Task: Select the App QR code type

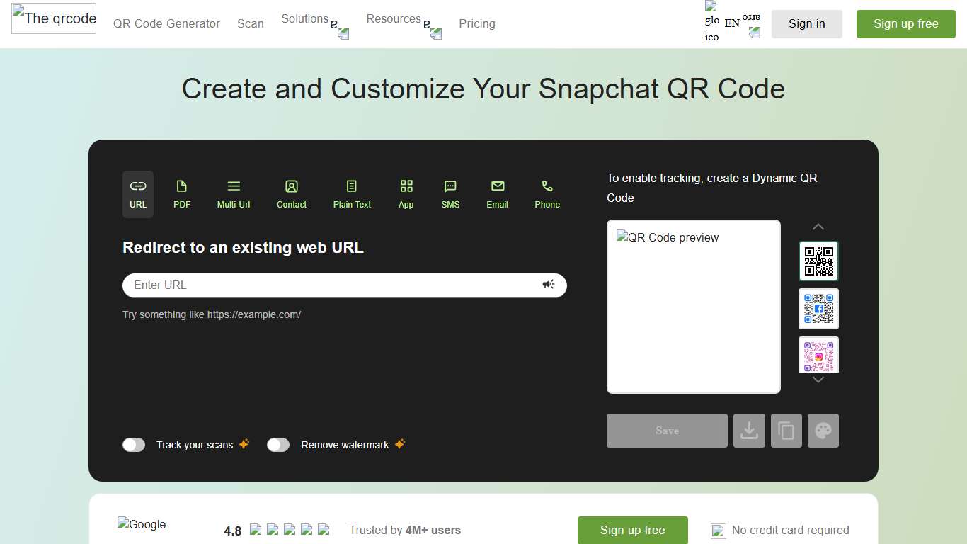Action: pyautogui.click(x=406, y=193)
